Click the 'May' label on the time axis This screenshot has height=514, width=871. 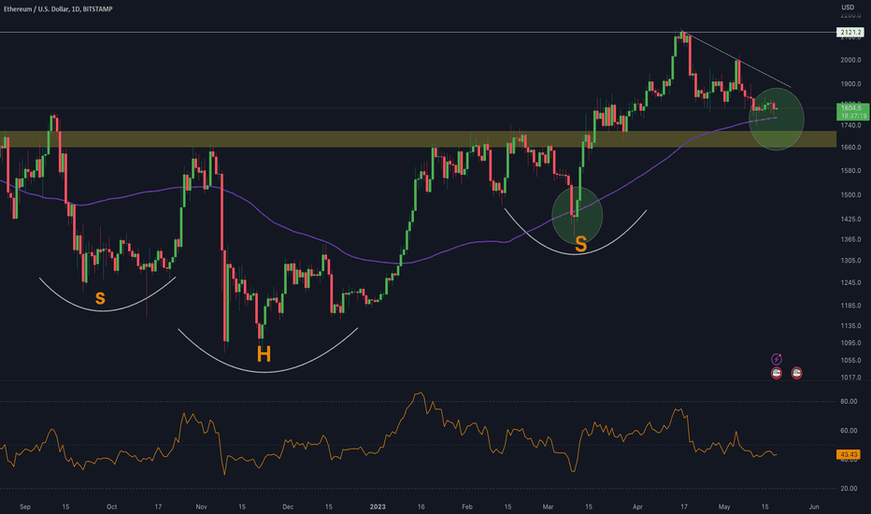pos(723,507)
